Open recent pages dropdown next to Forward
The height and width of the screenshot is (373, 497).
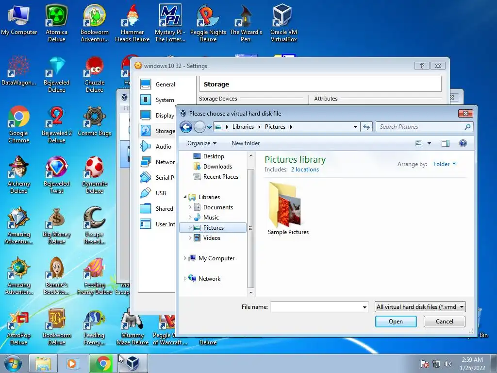click(x=209, y=127)
